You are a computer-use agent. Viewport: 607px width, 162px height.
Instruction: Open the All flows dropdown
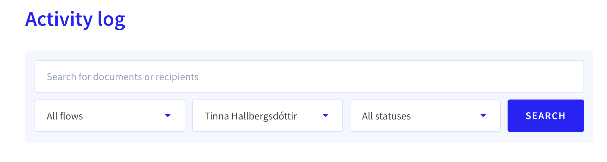pos(110,116)
